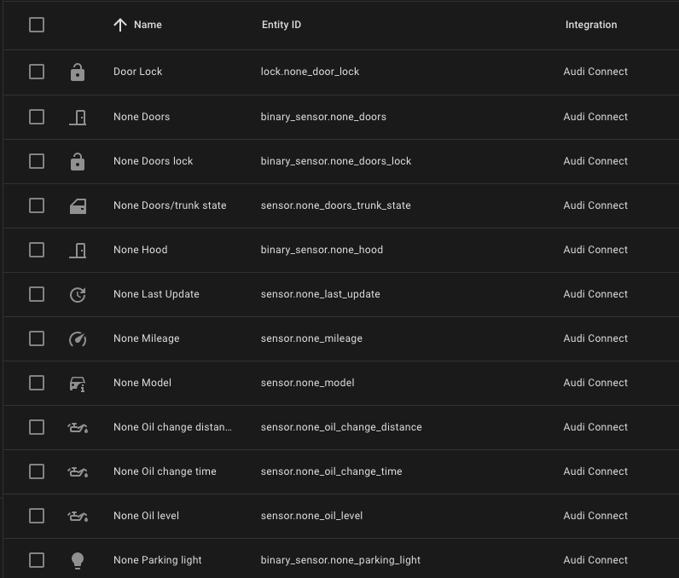679x578 pixels.
Task: Click entity ID sensor.none_oil_level
Action: 312,516
